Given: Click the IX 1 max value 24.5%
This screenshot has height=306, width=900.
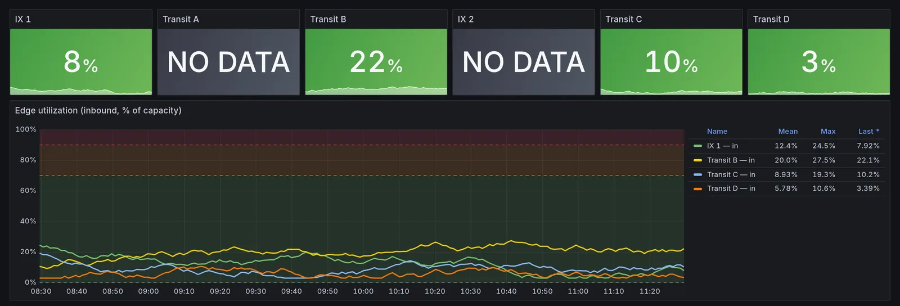Looking at the screenshot, I should click(x=823, y=146).
